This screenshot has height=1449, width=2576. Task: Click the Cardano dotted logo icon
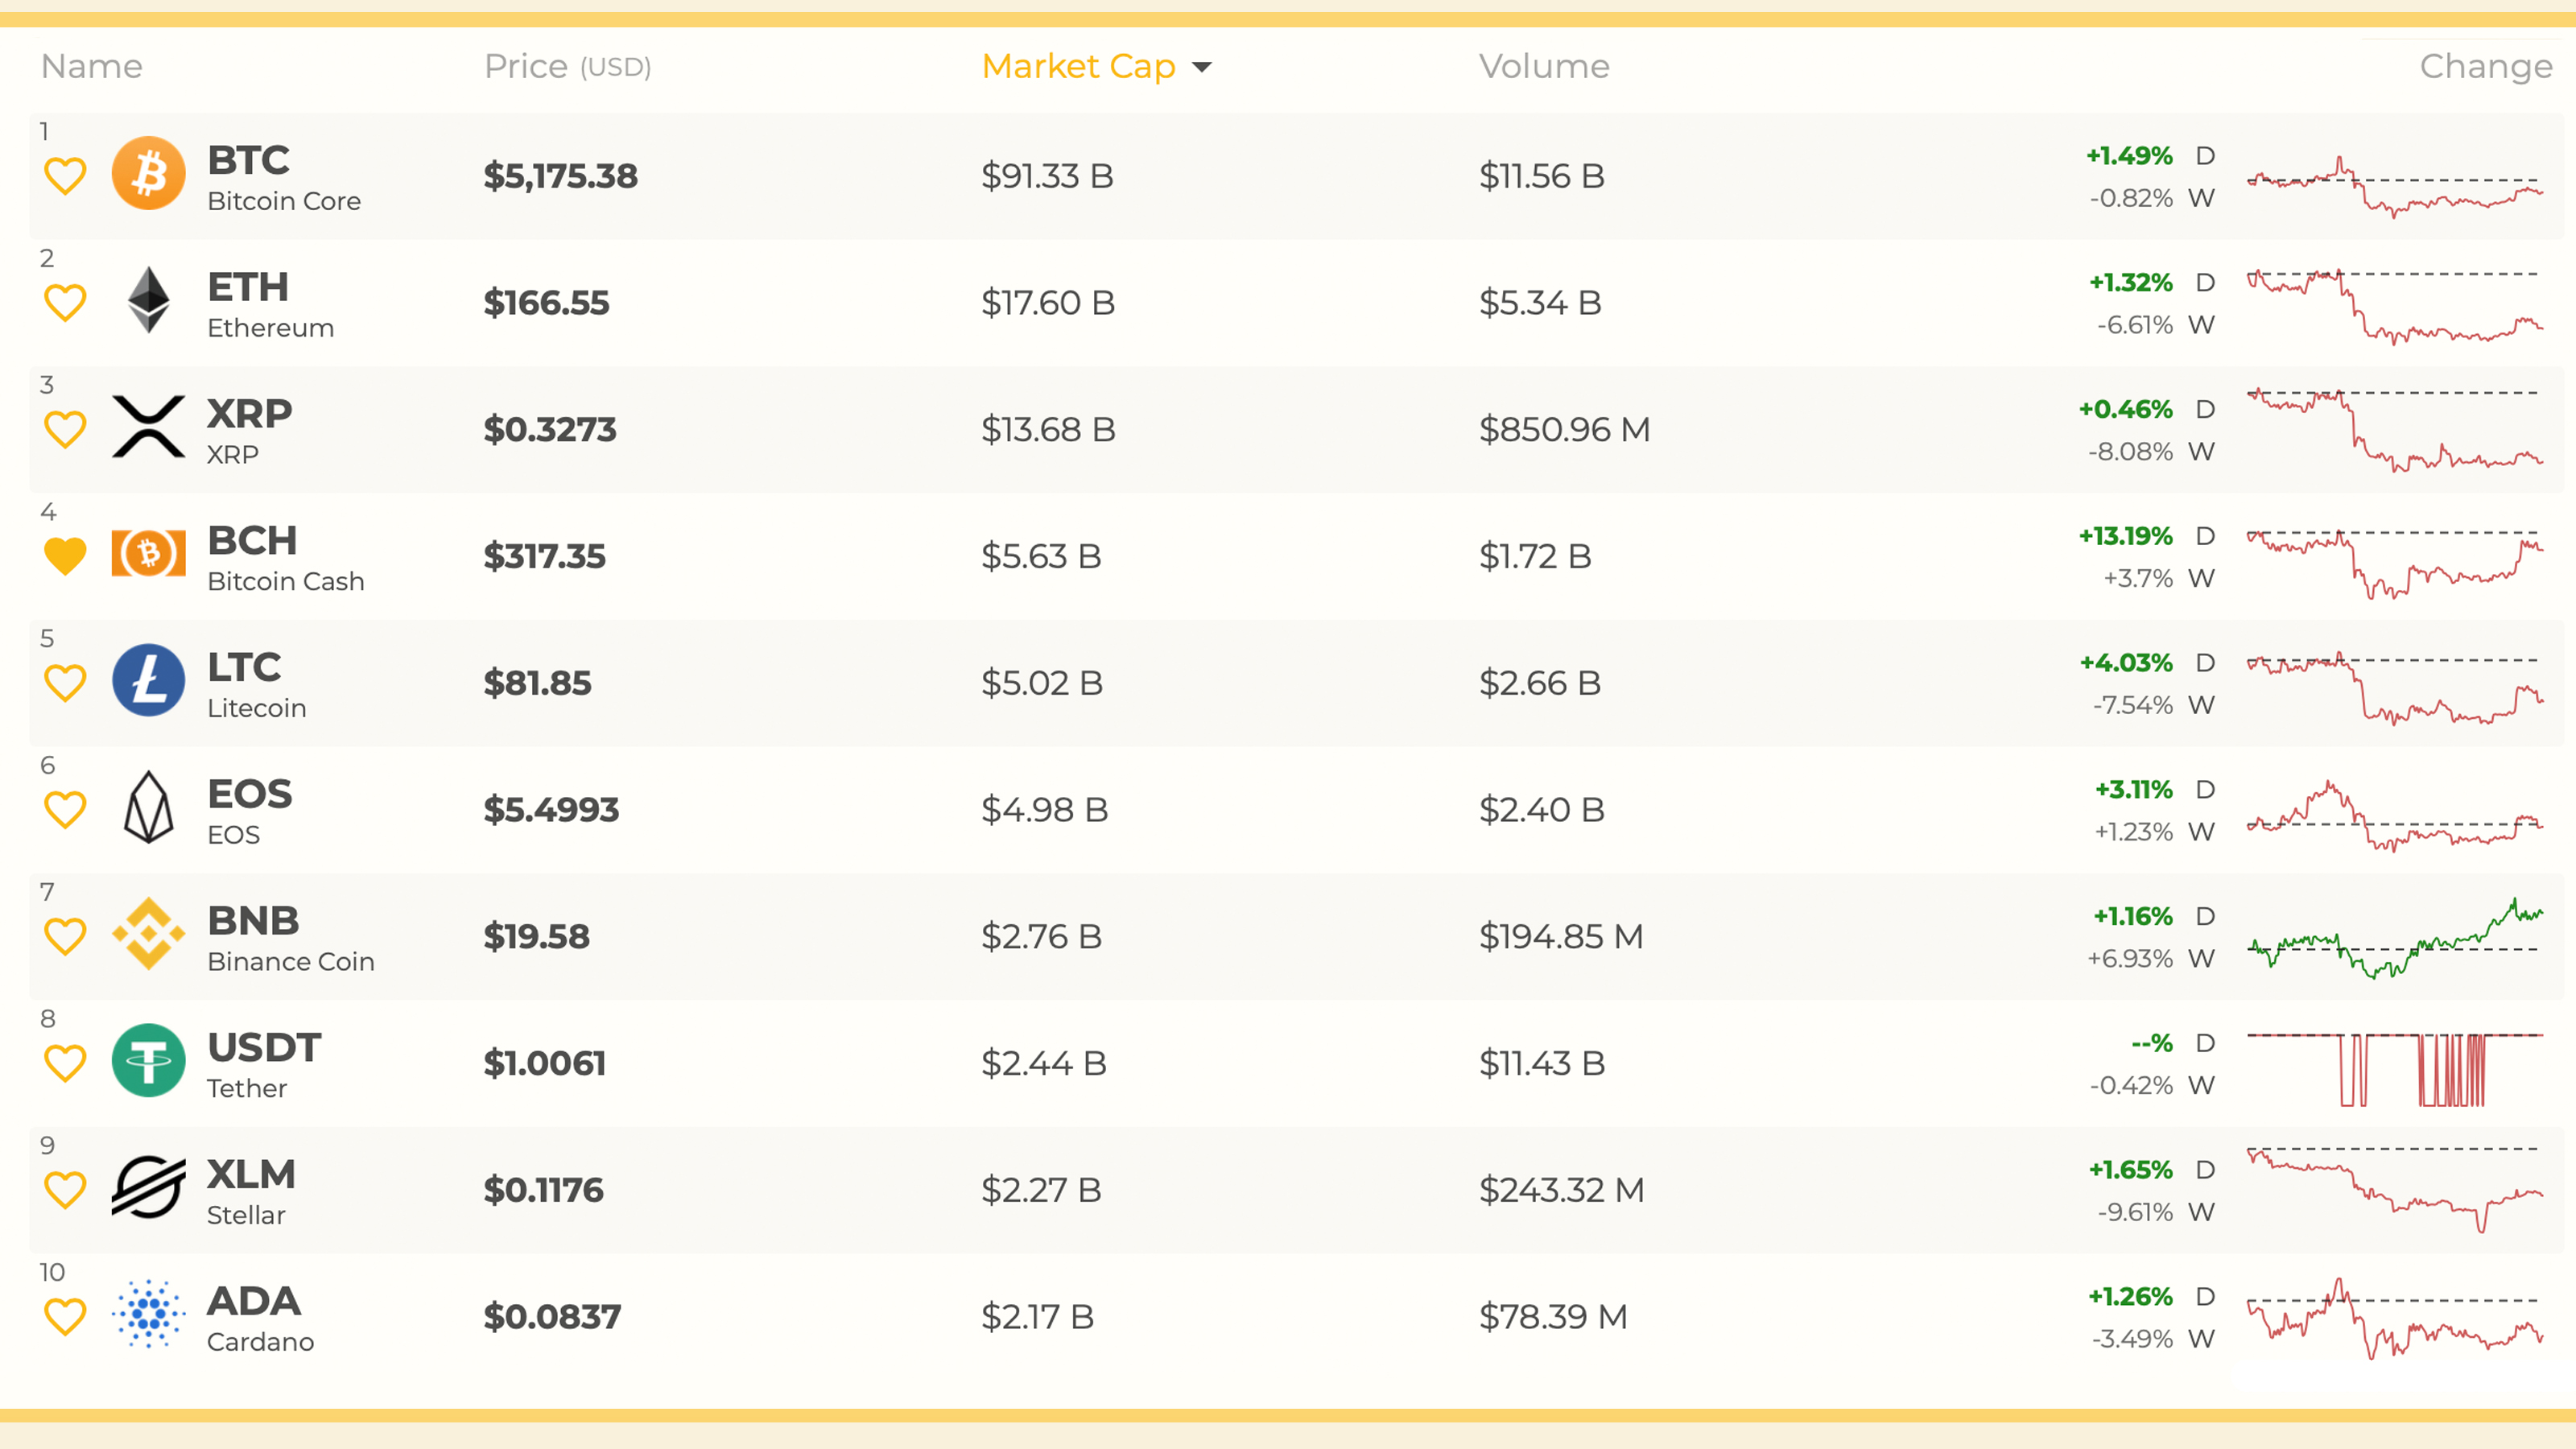148,1314
